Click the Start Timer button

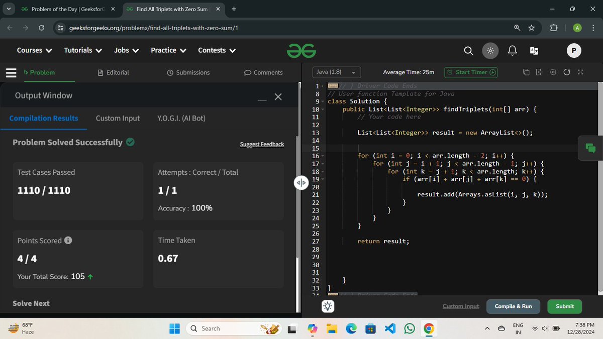[471, 72]
